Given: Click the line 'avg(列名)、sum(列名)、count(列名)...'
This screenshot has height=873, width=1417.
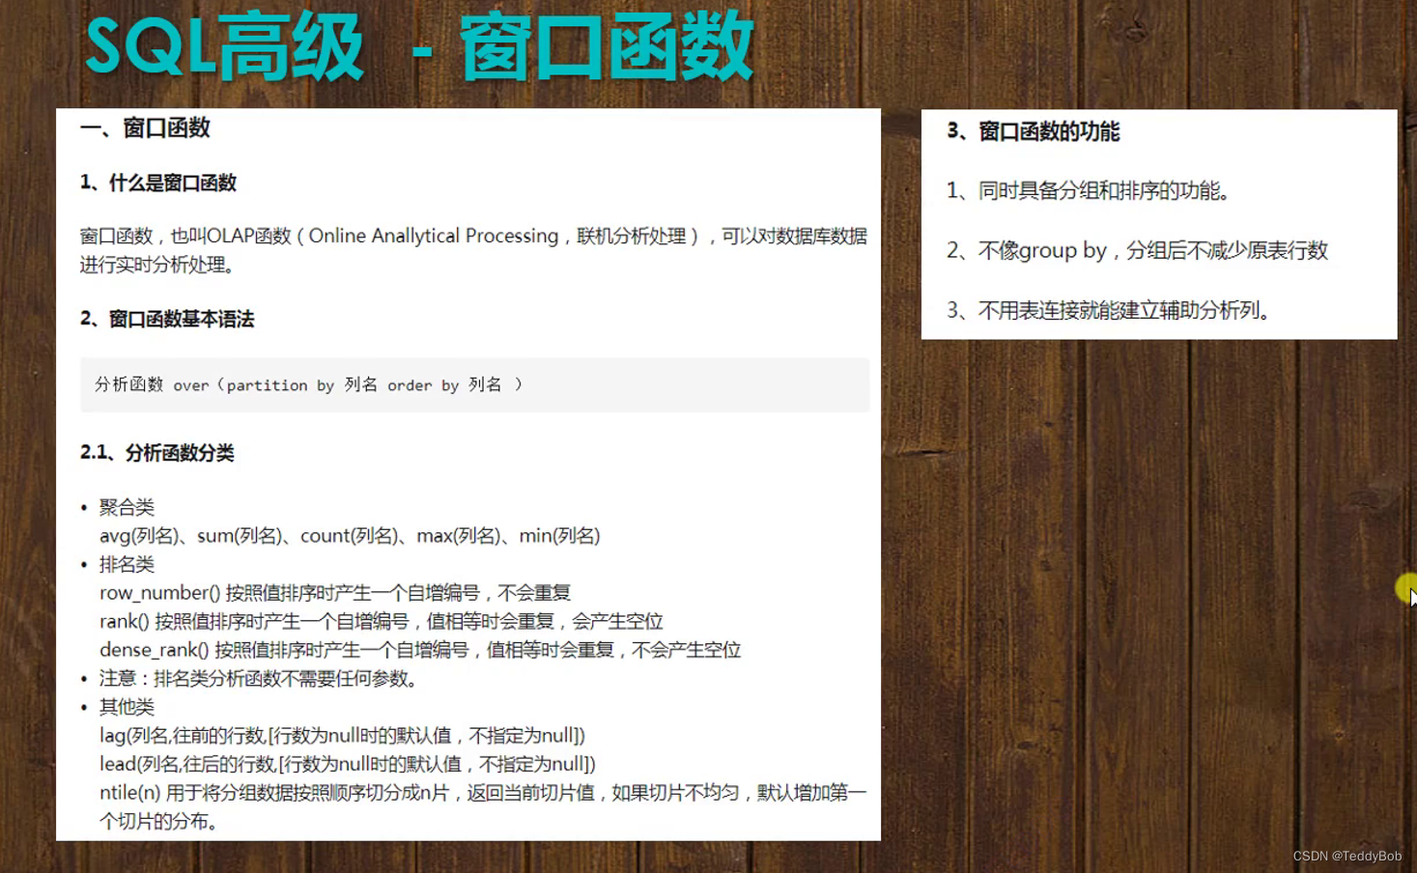Looking at the screenshot, I should point(350,536).
